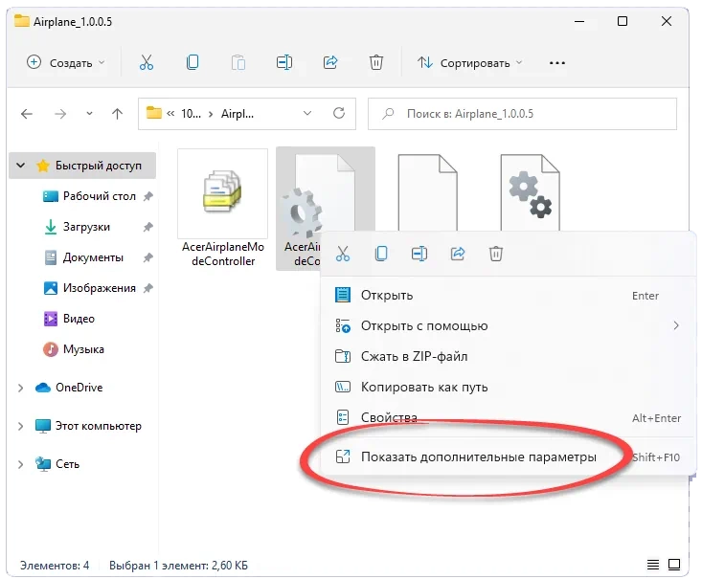Collapse the Быстрый доступ tree section
The width and height of the screenshot is (702, 579).
point(21,166)
